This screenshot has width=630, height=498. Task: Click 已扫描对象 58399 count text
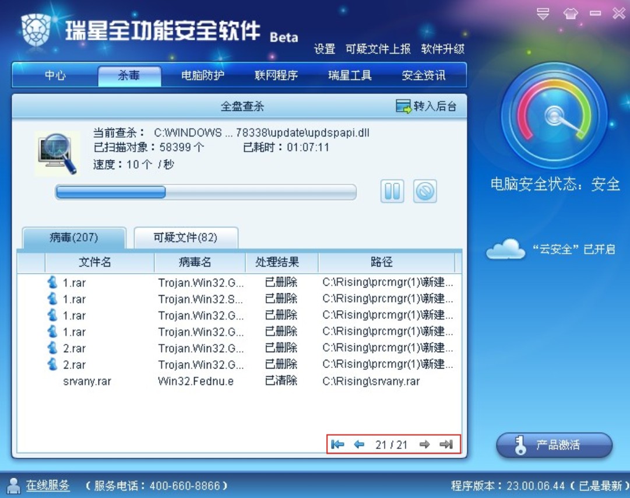coord(149,147)
